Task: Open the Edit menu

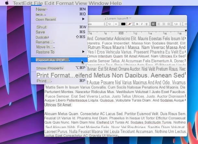Action: point(49,3)
